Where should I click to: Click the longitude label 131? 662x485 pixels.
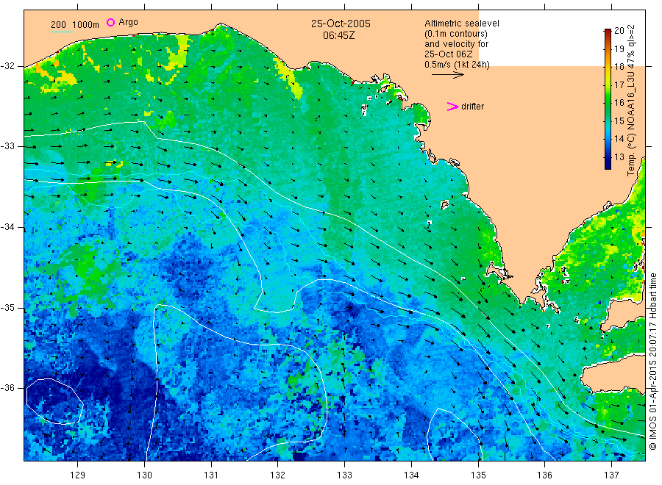tap(211, 475)
